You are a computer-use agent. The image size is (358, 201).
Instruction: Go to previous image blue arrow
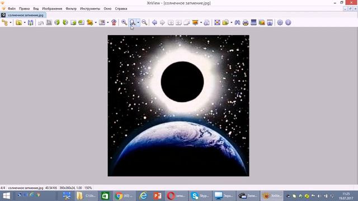154,22
